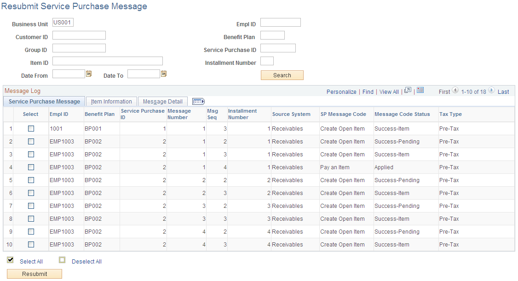
Task: Switch to the Item Information tab
Action: click(x=111, y=101)
